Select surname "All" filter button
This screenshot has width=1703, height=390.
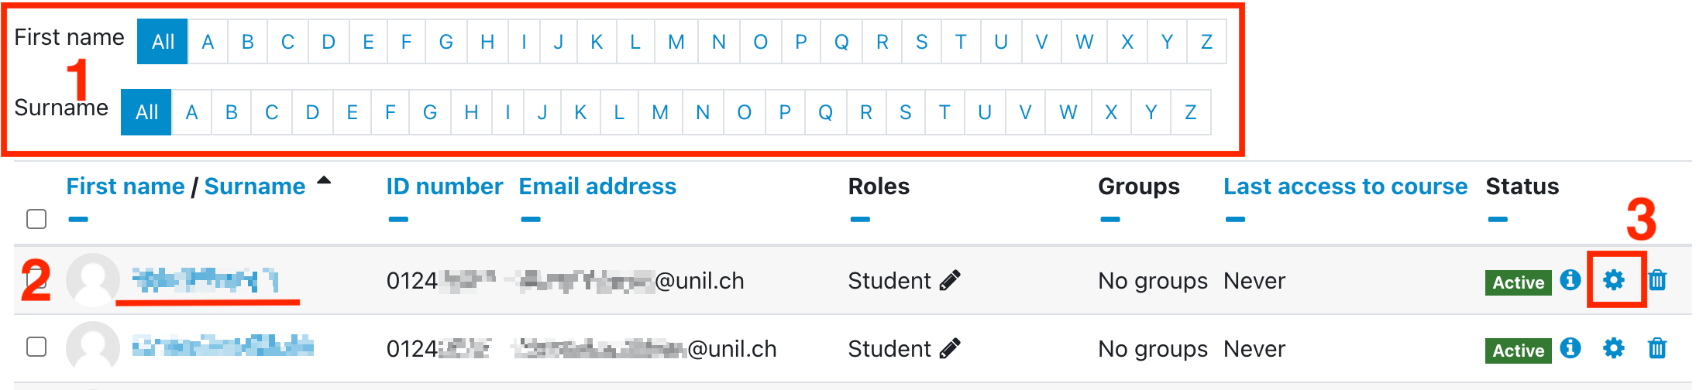coord(146,113)
